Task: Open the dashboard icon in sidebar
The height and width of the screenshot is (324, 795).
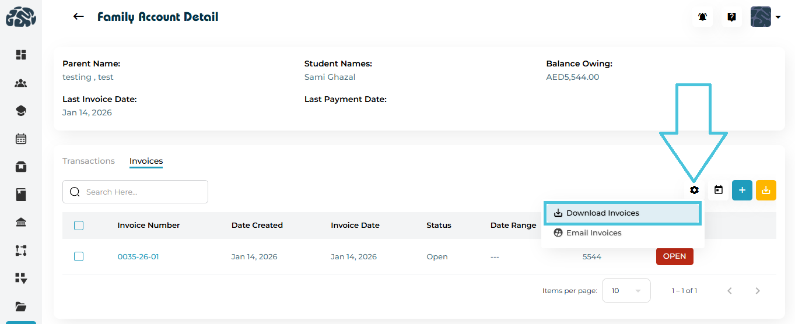Action: pos(21,55)
